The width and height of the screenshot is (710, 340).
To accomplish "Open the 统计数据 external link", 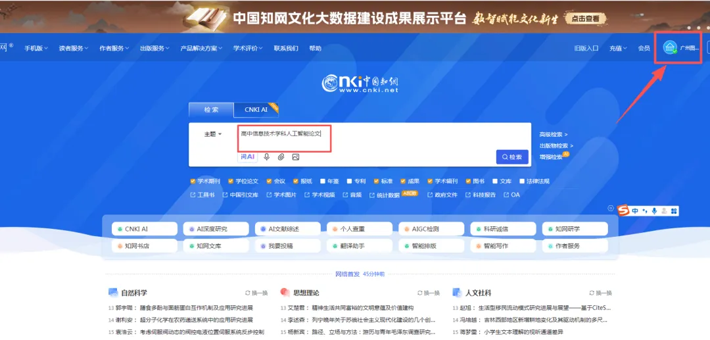I will (x=385, y=195).
